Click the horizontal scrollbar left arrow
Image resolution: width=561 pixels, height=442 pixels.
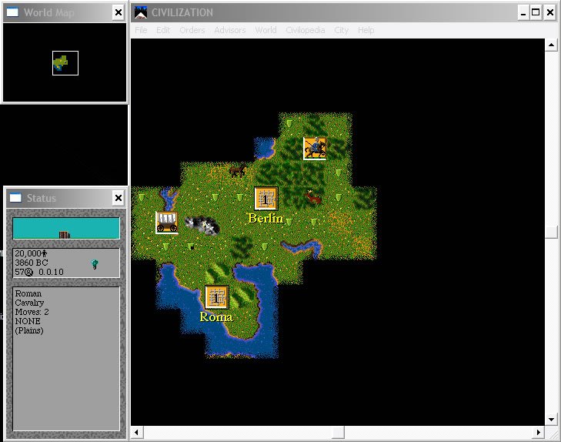(x=137, y=432)
